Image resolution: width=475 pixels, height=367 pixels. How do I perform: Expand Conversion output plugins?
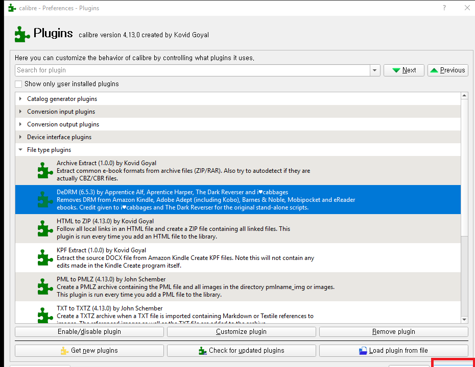coord(20,124)
